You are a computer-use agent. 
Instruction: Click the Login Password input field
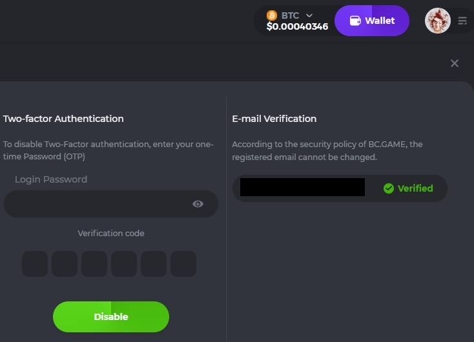pyautogui.click(x=97, y=204)
